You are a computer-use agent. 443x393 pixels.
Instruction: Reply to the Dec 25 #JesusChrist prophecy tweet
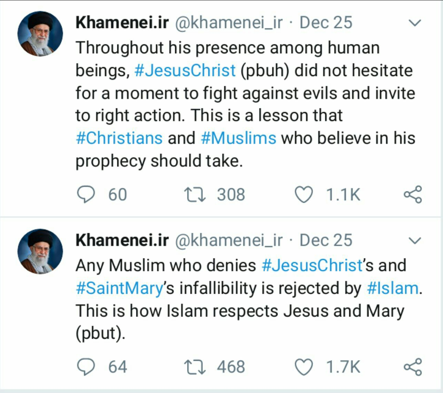(x=85, y=194)
